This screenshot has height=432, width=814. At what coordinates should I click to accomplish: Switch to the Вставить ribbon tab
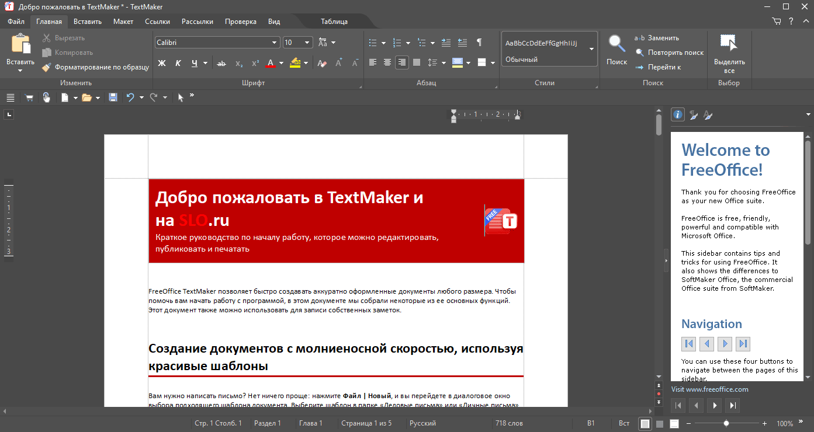[88, 22]
